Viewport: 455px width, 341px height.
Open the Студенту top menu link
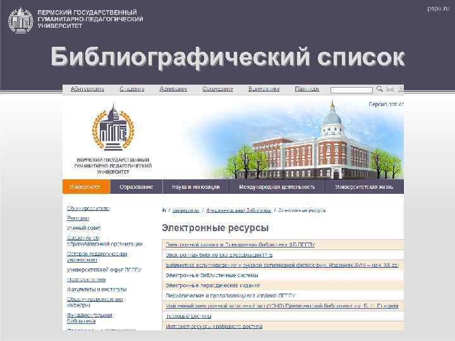132,89
